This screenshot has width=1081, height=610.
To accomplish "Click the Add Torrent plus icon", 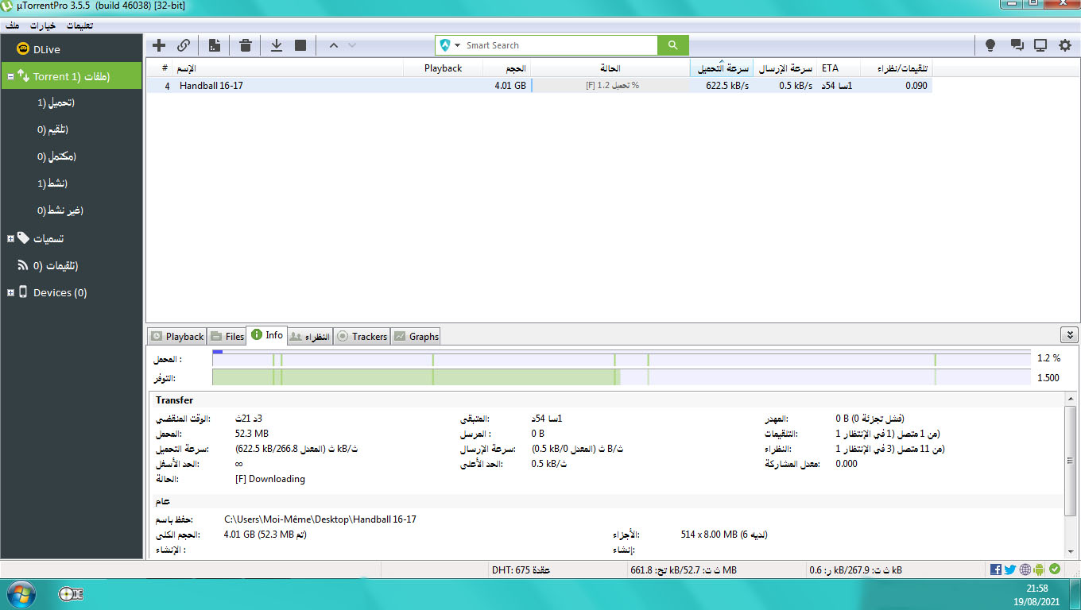I will (159, 45).
